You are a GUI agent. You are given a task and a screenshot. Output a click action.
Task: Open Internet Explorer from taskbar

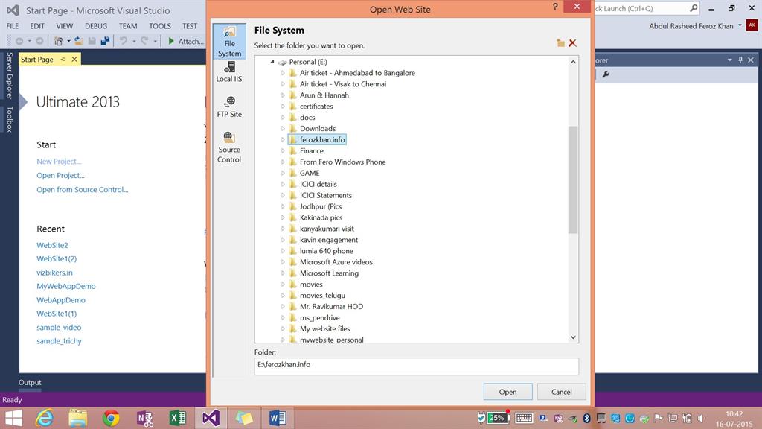[x=45, y=418]
